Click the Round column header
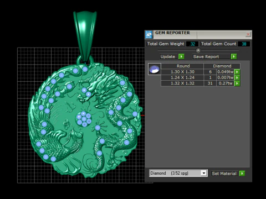The height and width of the screenshot is (199, 266). click(183, 66)
